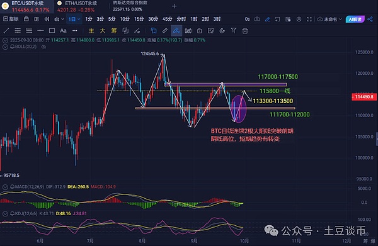Enter fullscreen chart mode

[309, 19]
